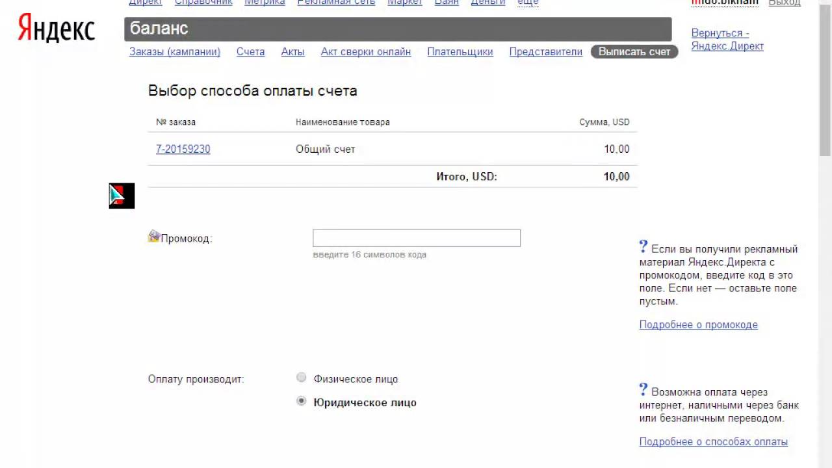The image size is (832, 468).
Task: Open the Счета tab
Action: (x=251, y=52)
